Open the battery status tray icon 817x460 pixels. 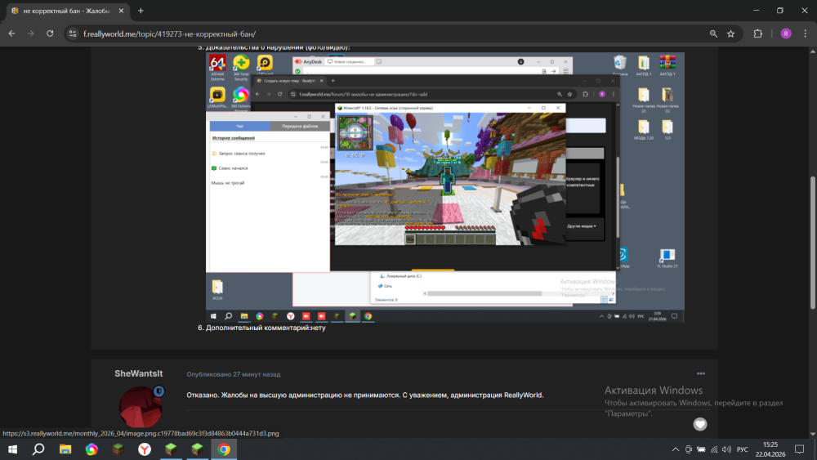tap(701, 449)
